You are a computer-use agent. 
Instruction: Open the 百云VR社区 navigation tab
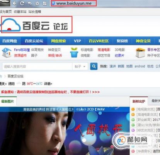pyautogui.click(x=99, y=41)
